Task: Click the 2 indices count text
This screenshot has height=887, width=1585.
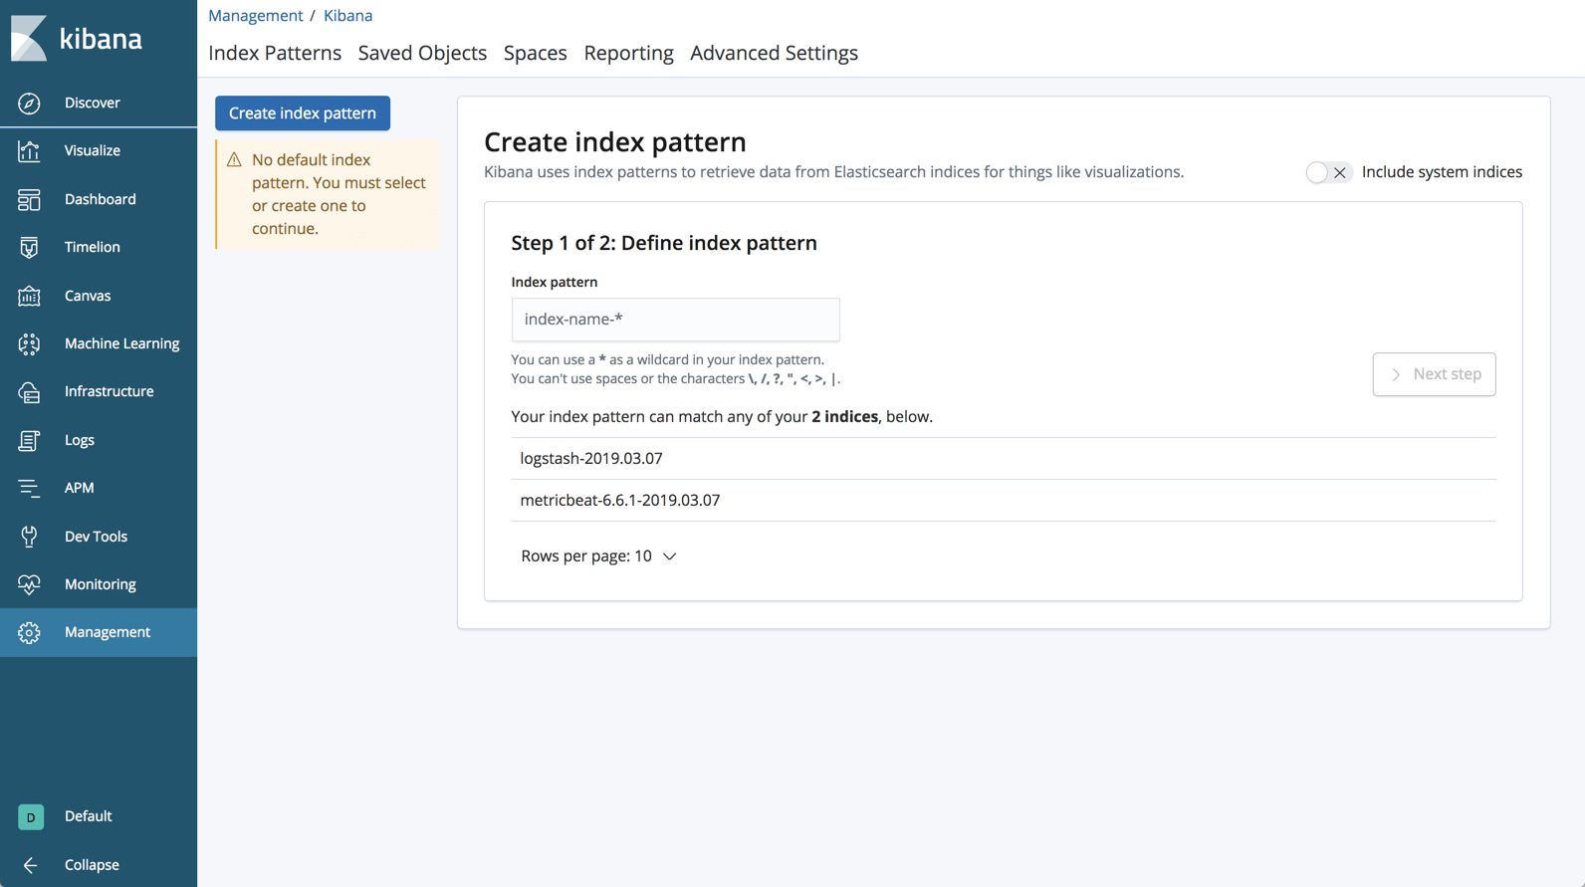Action: [x=844, y=417]
